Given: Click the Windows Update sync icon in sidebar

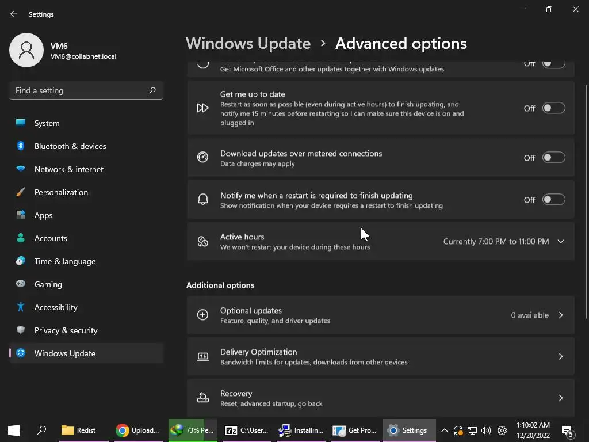Looking at the screenshot, I should [x=21, y=353].
